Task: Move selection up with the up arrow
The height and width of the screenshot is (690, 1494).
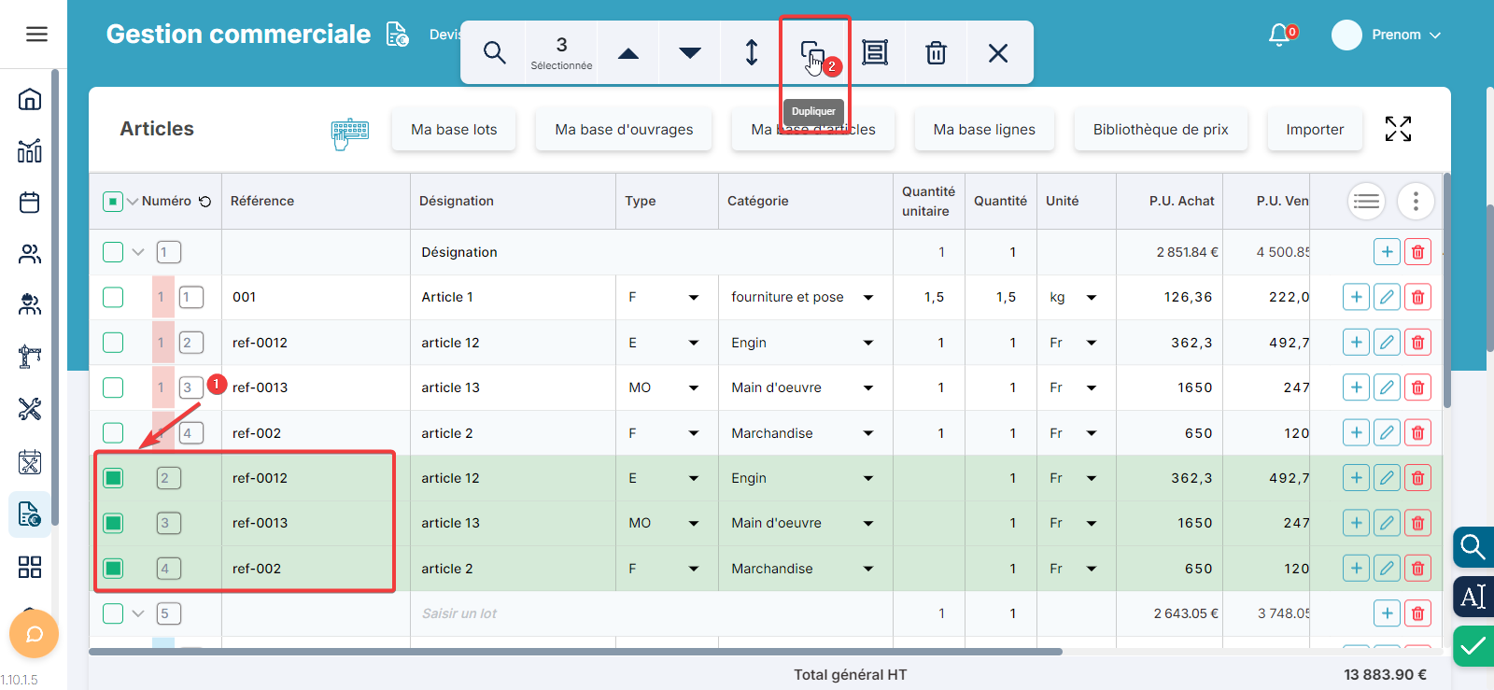Action: 628,53
